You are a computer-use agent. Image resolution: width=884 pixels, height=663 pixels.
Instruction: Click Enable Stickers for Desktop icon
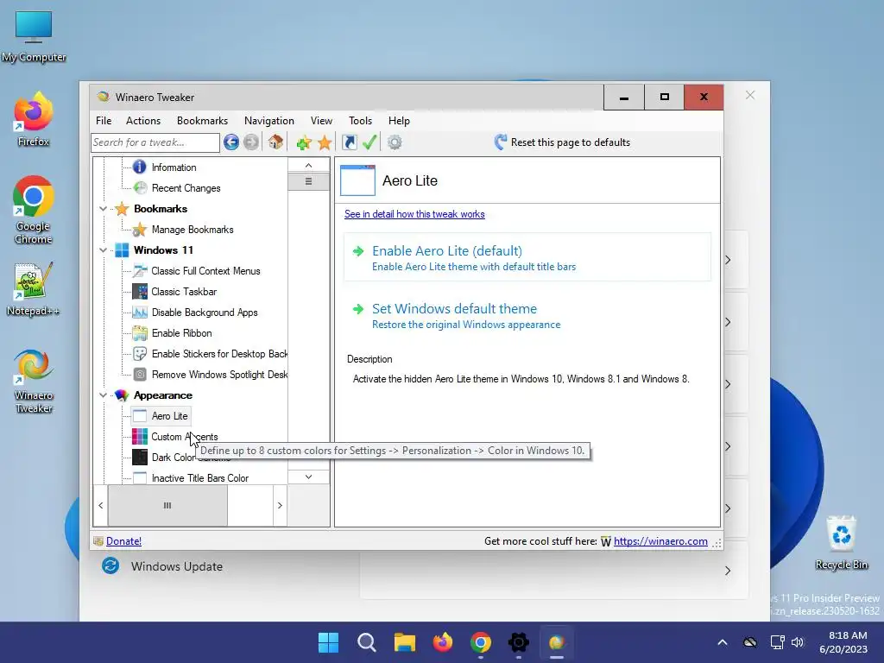click(x=140, y=354)
